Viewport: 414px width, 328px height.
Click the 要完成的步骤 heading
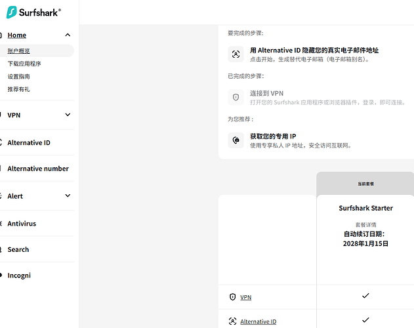pos(245,33)
